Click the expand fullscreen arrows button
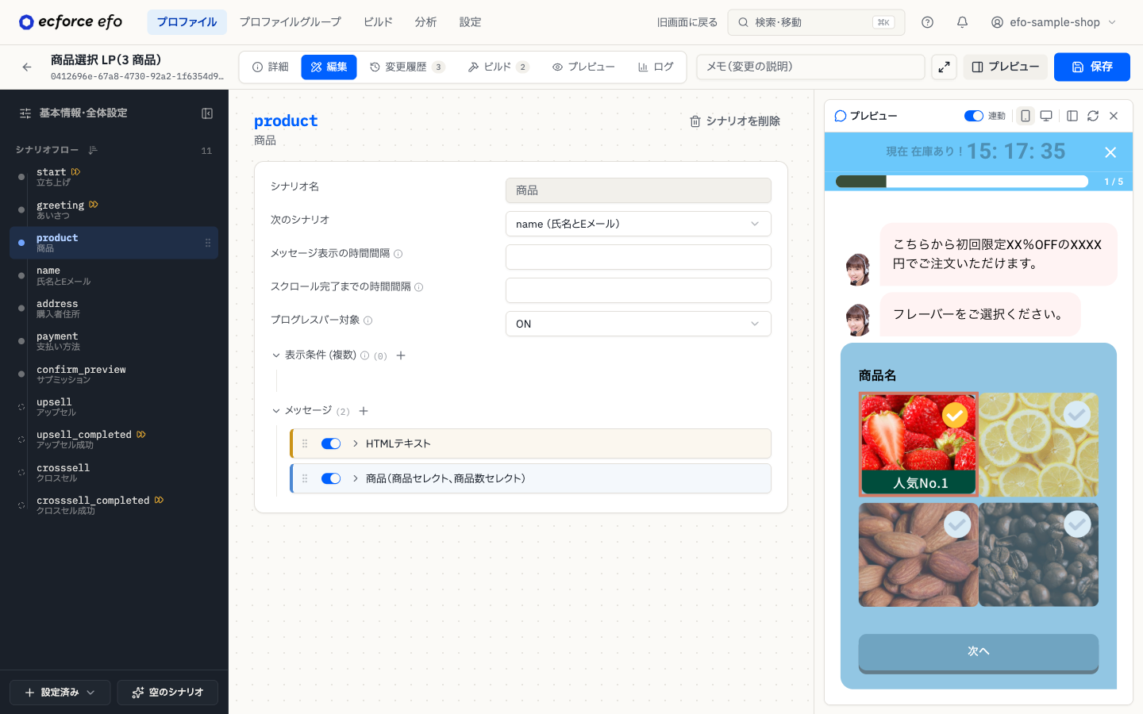The image size is (1143, 714). (944, 67)
